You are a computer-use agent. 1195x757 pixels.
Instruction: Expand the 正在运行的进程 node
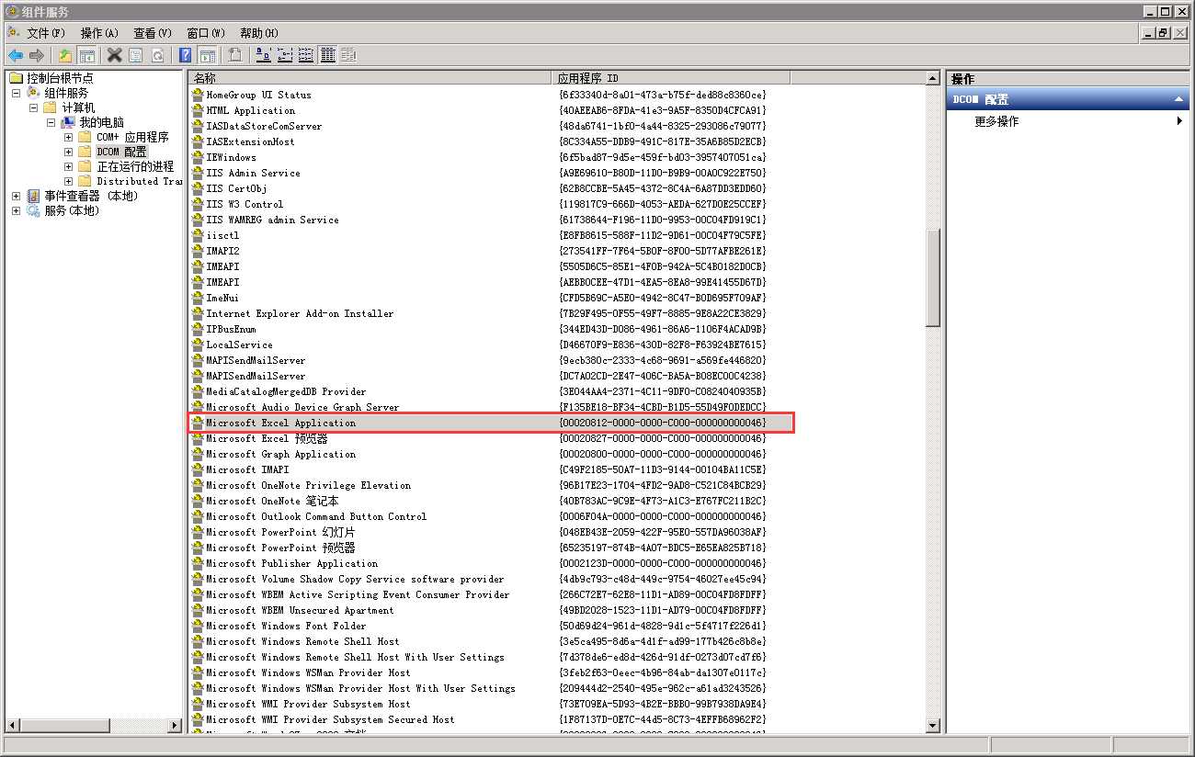[68, 166]
